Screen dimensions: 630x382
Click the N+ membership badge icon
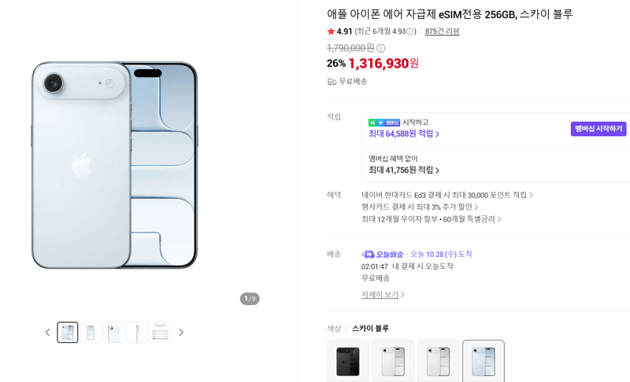[384, 123]
